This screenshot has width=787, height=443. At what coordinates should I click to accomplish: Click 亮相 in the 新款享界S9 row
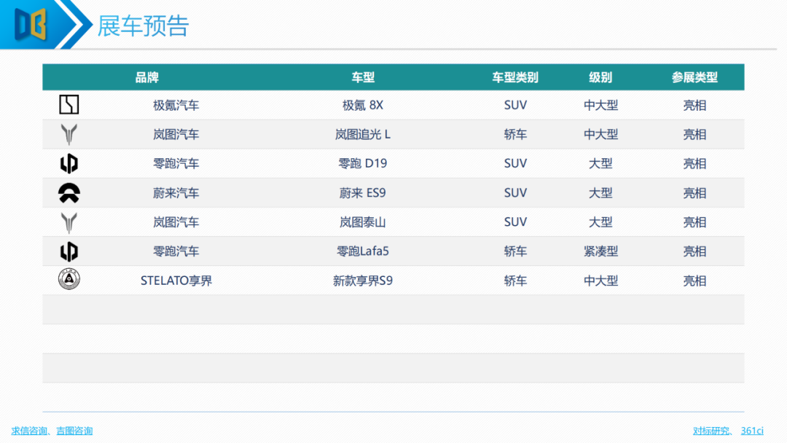click(x=695, y=281)
